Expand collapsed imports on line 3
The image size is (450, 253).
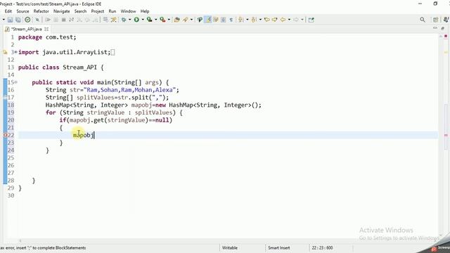tap(15, 52)
